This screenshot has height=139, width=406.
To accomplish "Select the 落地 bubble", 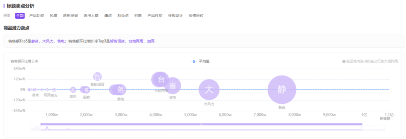I will (120, 89).
